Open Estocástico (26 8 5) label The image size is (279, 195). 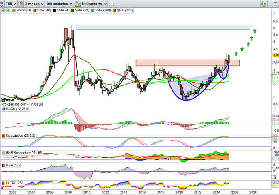coord(20,136)
